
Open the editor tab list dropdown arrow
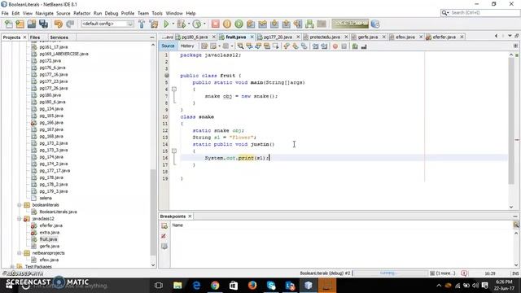tap(510, 36)
